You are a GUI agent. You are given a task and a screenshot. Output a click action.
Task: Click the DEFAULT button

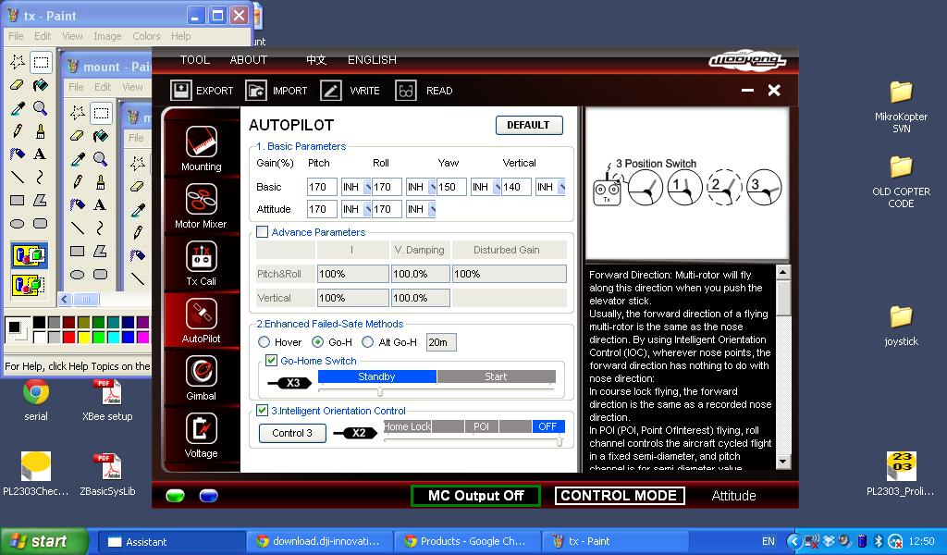click(x=529, y=125)
